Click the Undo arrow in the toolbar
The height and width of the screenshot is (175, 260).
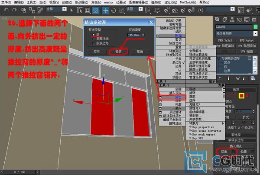[x=6, y=10]
